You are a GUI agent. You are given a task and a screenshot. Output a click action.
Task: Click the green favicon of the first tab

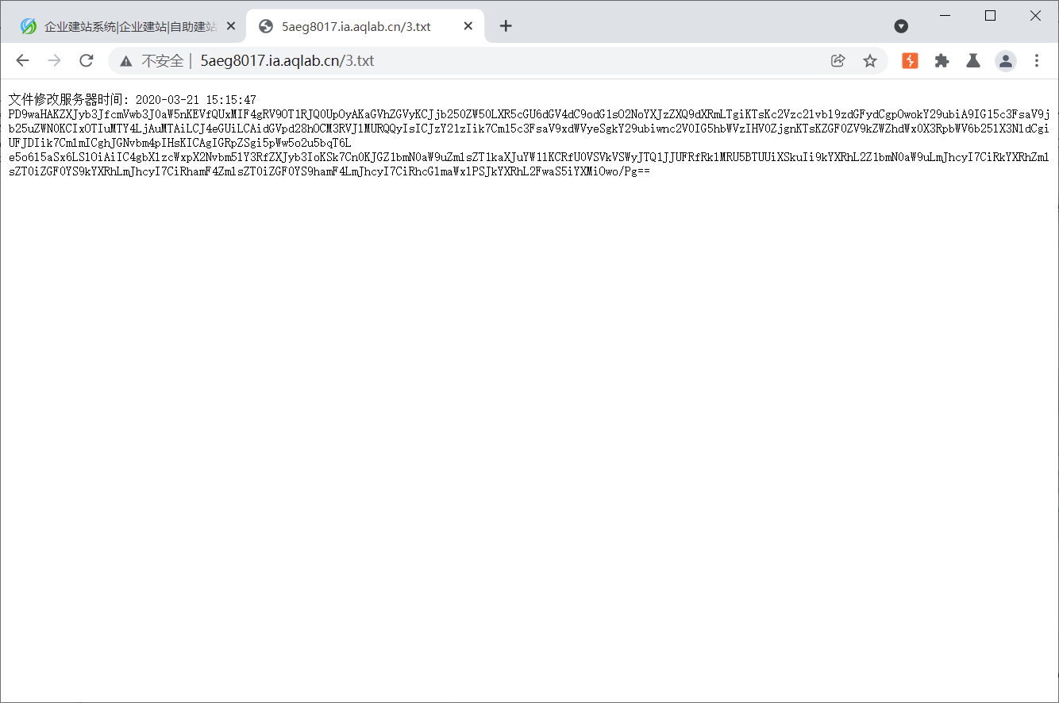[29, 26]
